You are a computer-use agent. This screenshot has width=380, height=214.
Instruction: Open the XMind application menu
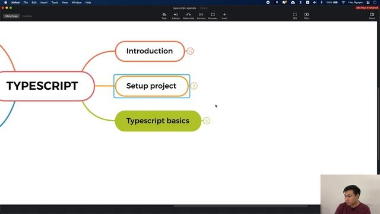click(15, 2)
